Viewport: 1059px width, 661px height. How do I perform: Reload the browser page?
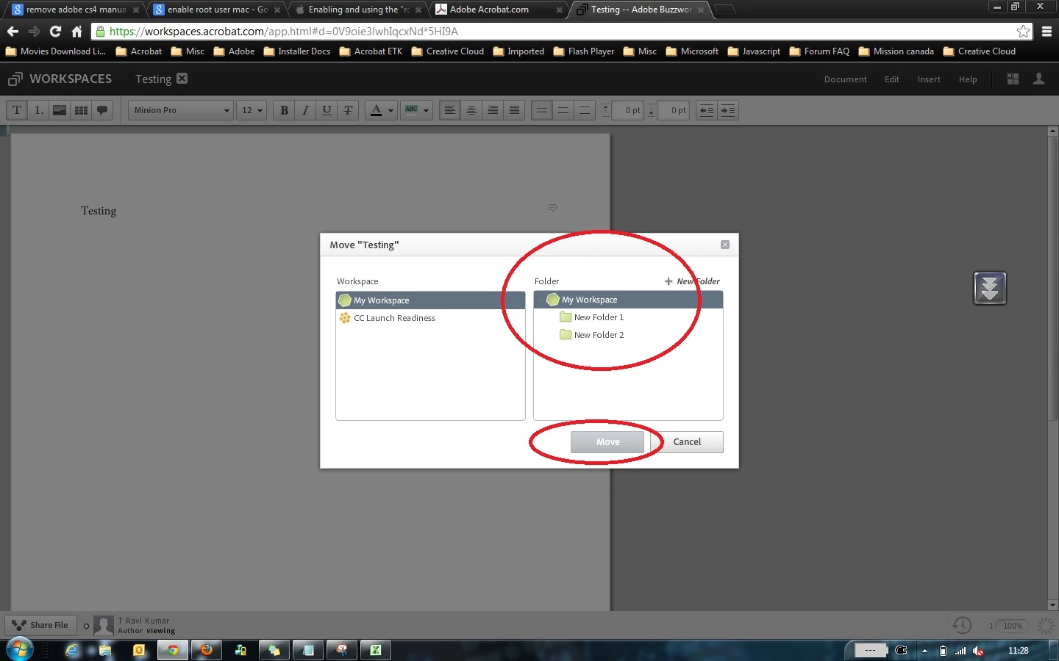[x=55, y=32]
